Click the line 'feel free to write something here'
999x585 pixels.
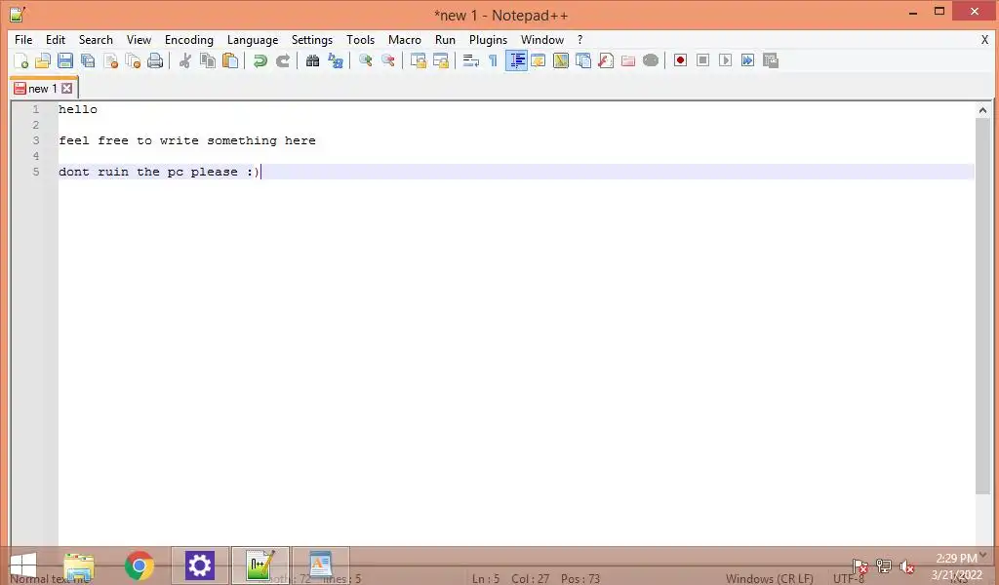(186, 140)
